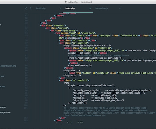Click the div class="grid group" line
This screenshot has height=129, width=156.
(x=63, y=31)
